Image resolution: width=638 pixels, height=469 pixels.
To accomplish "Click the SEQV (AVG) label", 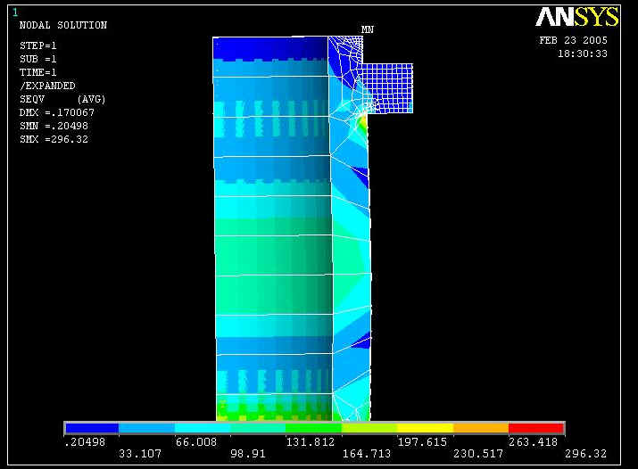I will [62, 99].
